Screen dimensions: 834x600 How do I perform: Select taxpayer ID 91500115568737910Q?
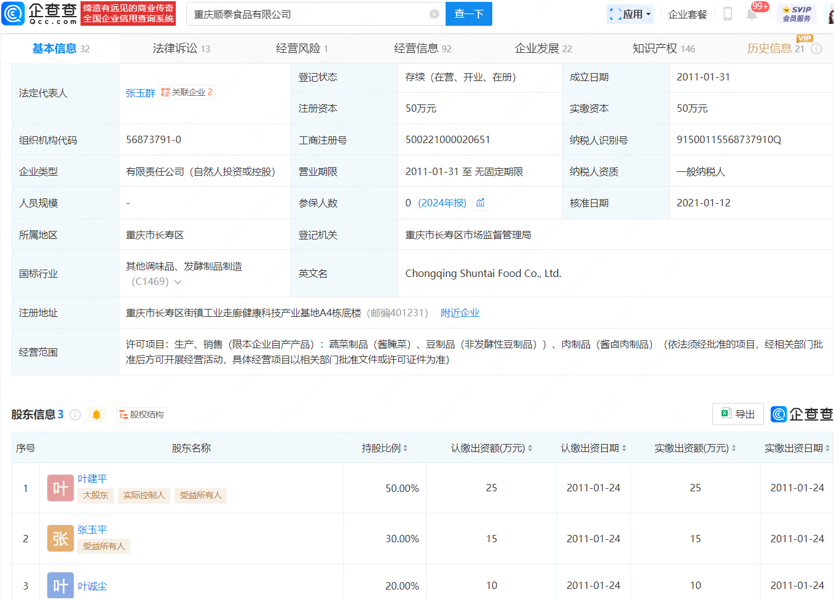point(729,139)
